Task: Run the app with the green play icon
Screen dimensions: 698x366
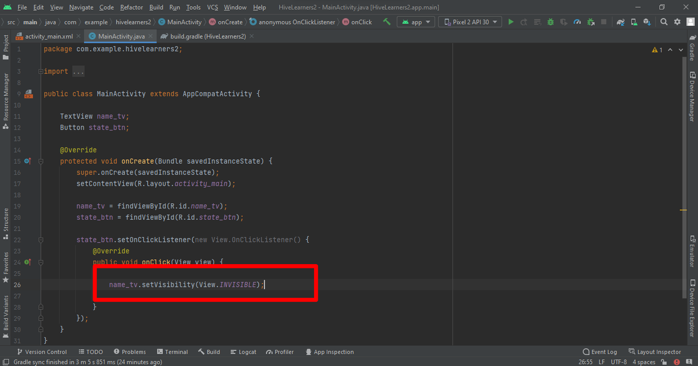Action: click(x=511, y=22)
